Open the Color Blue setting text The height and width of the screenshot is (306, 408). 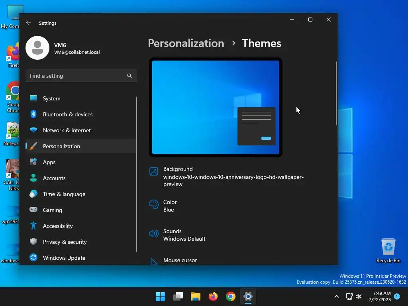[170, 206]
